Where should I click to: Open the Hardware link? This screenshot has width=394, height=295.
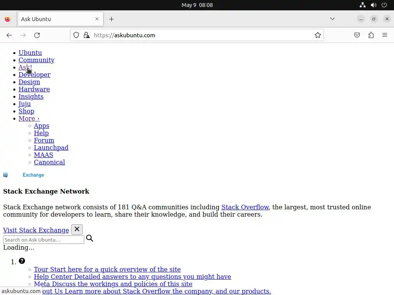click(34, 89)
